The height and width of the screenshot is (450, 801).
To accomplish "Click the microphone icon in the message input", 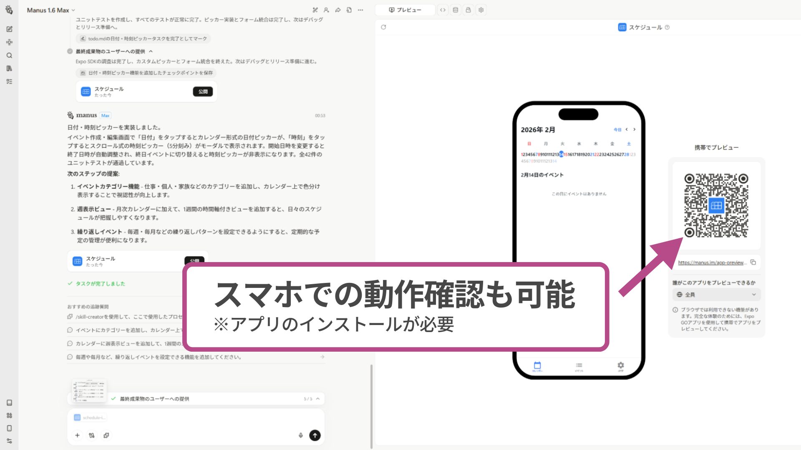I will (x=301, y=435).
